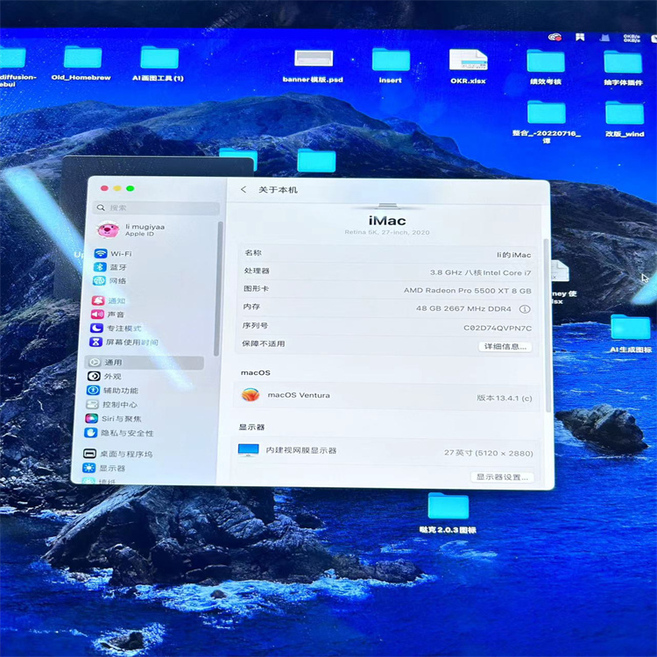Click the 版本13.4.1 (c) version text
The height and width of the screenshot is (657, 657).
(504, 398)
